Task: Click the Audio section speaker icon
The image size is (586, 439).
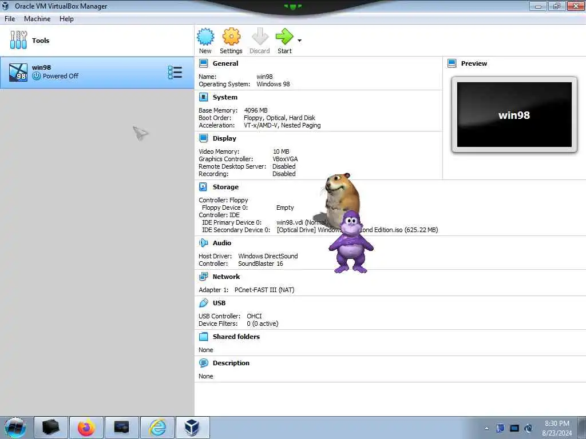Action: [x=203, y=242]
